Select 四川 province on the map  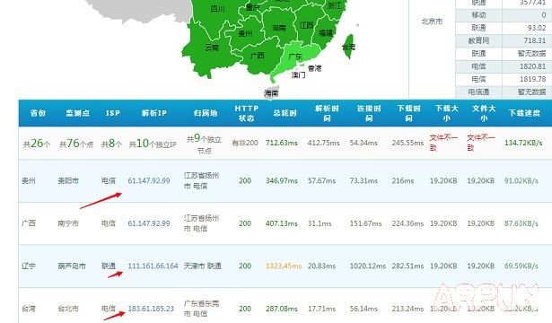tap(217, 9)
